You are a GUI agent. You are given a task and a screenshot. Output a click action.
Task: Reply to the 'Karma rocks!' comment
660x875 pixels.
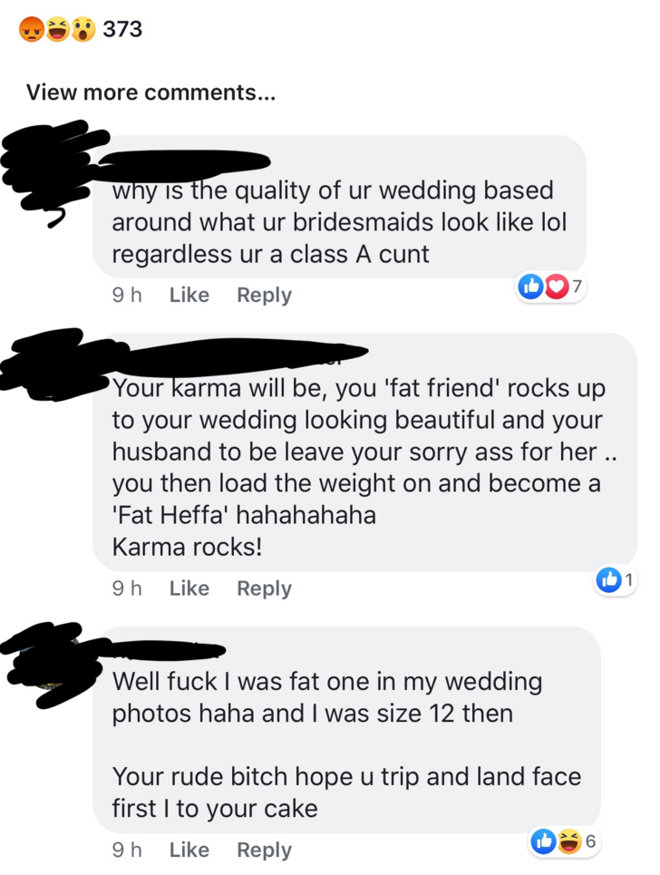[x=264, y=588]
